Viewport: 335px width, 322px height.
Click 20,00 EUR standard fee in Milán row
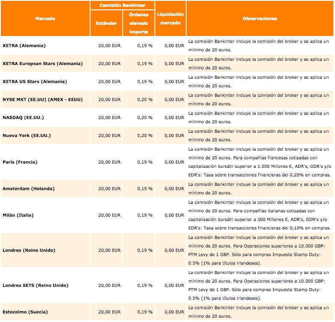(x=109, y=215)
